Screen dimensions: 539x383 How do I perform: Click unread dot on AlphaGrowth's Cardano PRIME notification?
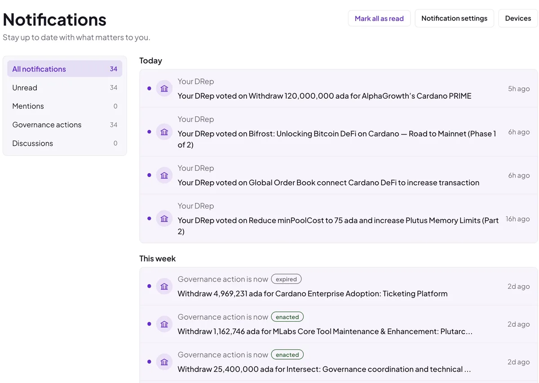point(149,88)
